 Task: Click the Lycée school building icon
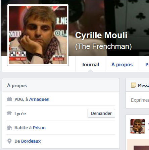click(9, 114)
